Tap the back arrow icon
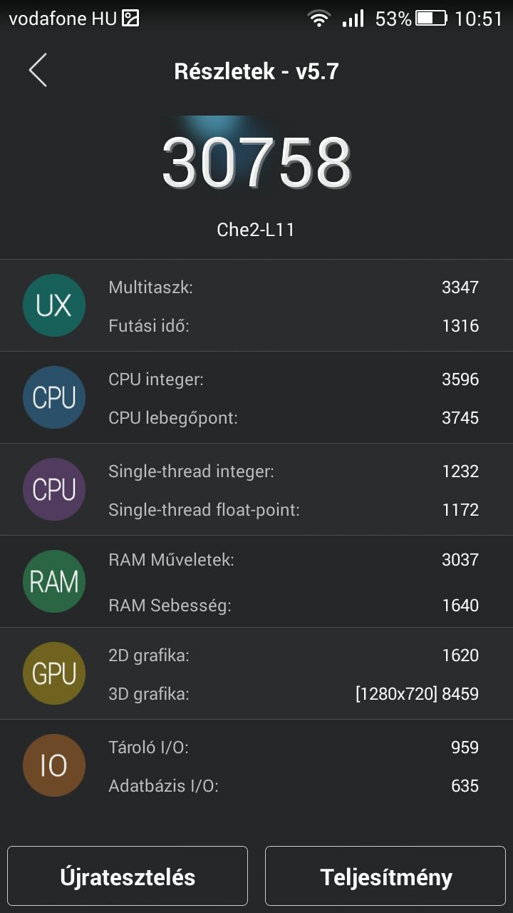This screenshot has width=513, height=913. point(38,70)
